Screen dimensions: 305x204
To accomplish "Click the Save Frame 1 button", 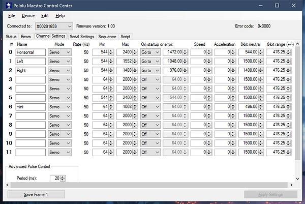I will click(x=36, y=194).
